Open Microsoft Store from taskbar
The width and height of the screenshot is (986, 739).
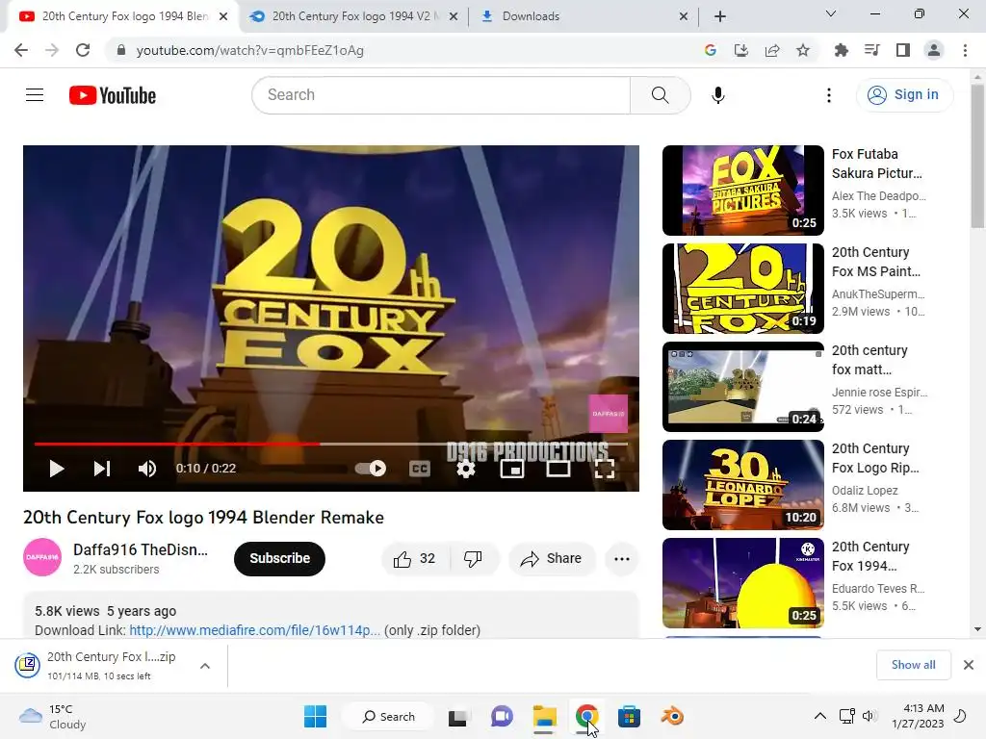[629, 716]
